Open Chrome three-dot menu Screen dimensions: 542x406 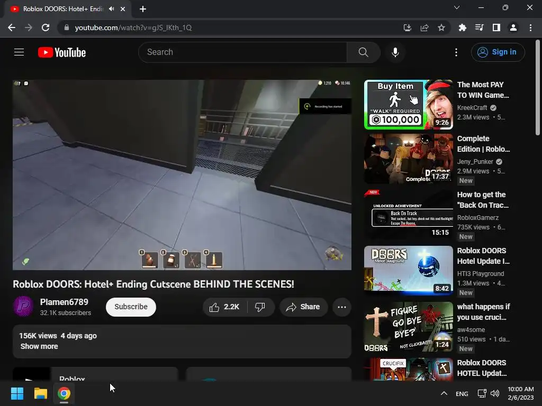pyautogui.click(x=530, y=27)
